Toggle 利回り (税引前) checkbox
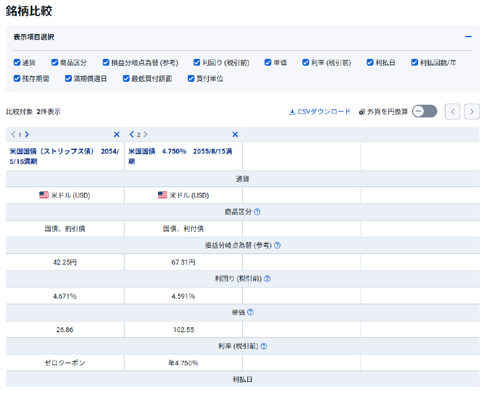 coord(196,63)
